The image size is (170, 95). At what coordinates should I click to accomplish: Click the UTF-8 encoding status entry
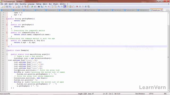pyautogui.click(x=151, y=94)
